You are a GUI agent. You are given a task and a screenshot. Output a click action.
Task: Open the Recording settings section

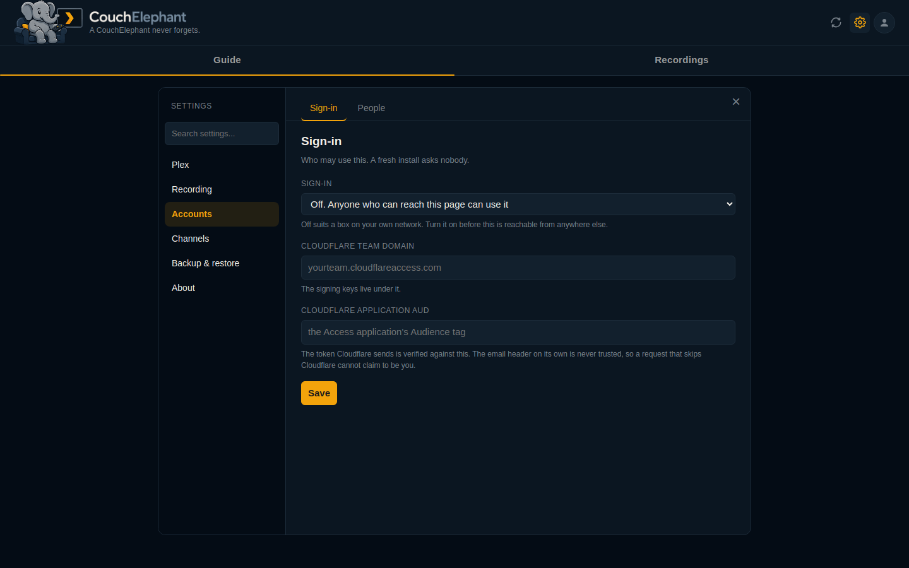coord(222,189)
